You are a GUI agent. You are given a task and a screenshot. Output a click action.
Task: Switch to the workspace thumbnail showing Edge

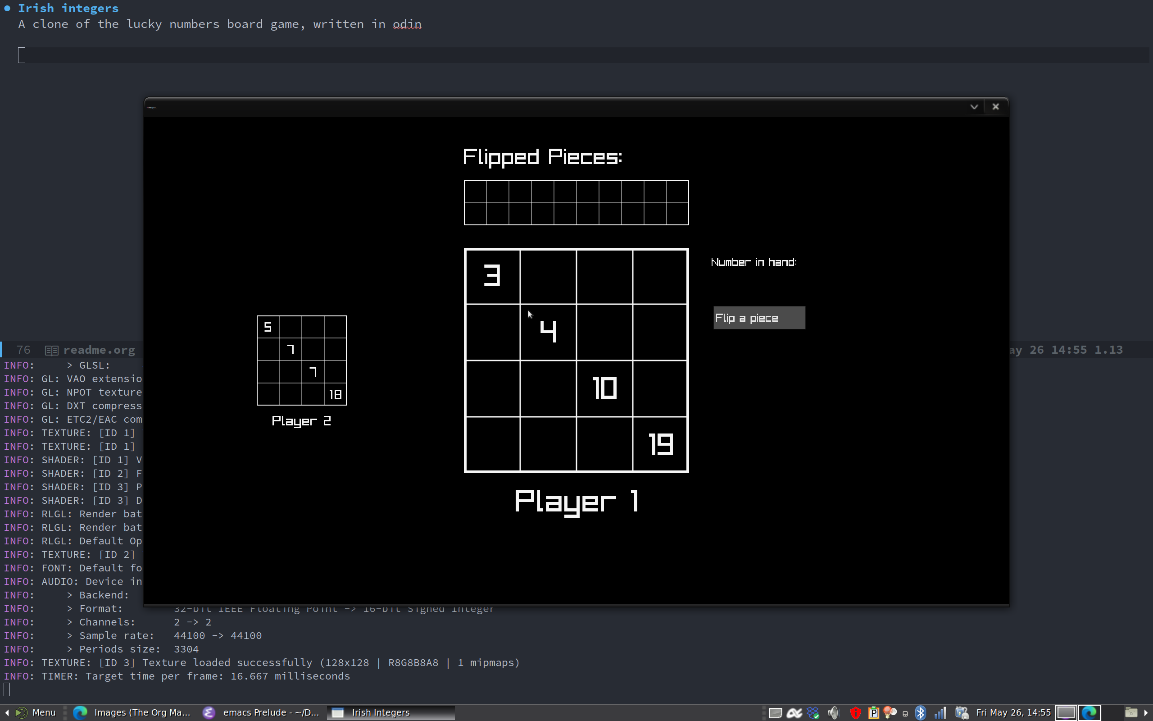(1089, 712)
